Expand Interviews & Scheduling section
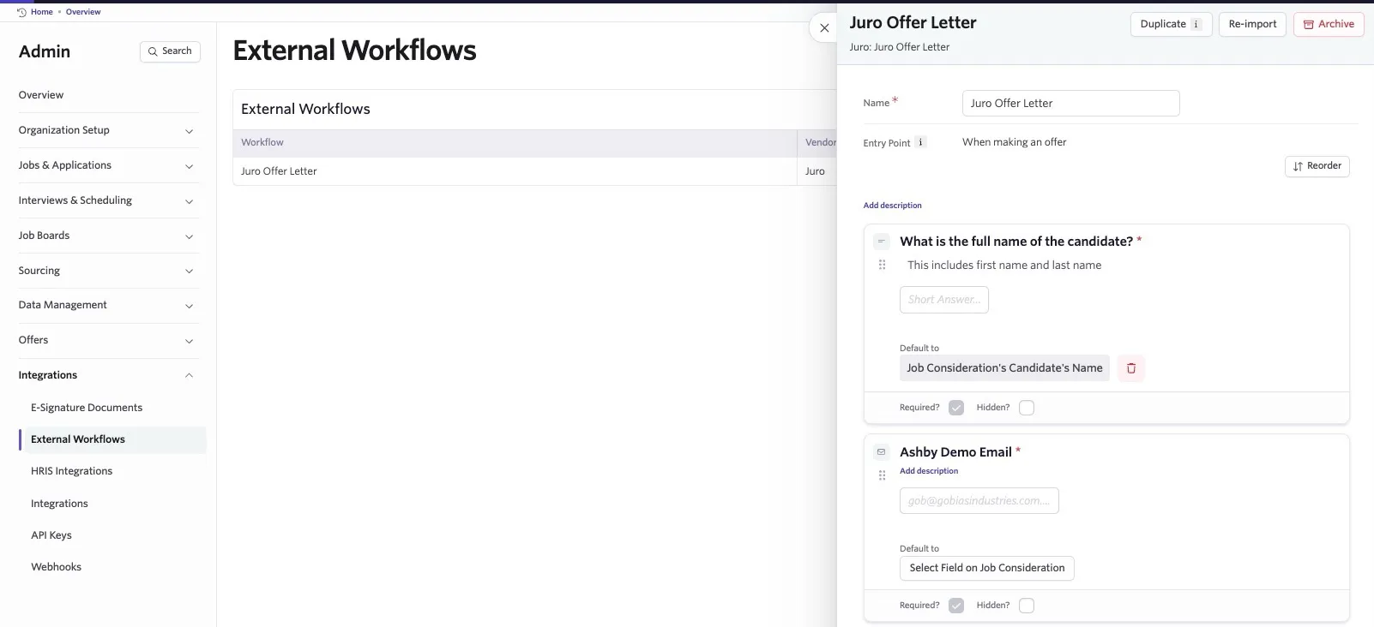The width and height of the screenshot is (1374, 627). [108, 200]
